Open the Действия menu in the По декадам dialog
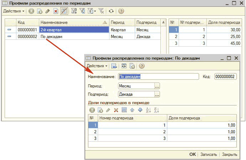 [97, 66]
